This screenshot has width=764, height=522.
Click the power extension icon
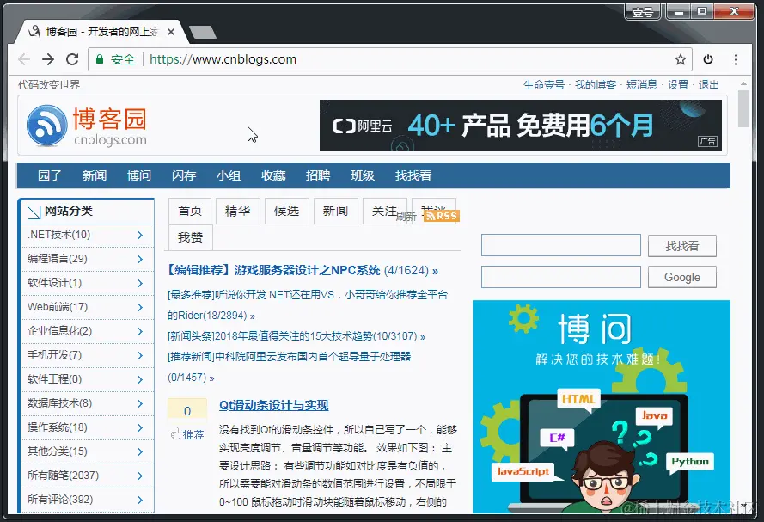pyautogui.click(x=708, y=59)
